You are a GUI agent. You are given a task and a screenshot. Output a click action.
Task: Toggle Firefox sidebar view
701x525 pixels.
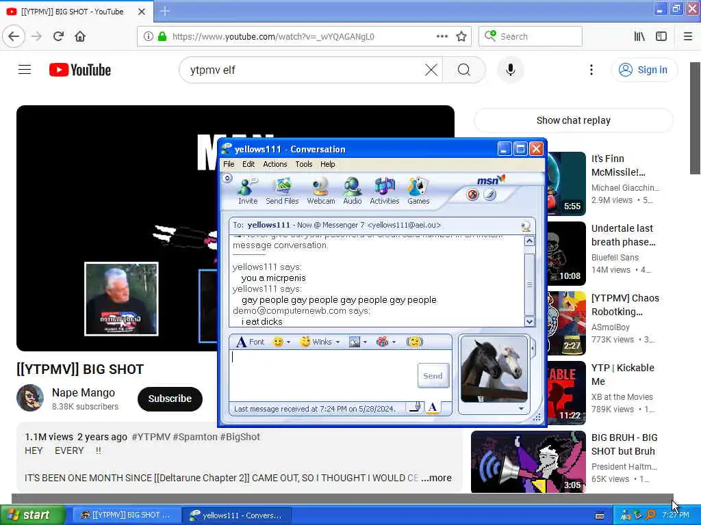(661, 36)
